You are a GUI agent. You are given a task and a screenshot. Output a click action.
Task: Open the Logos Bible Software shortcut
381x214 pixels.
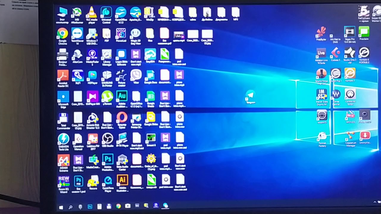tap(121, 57)
